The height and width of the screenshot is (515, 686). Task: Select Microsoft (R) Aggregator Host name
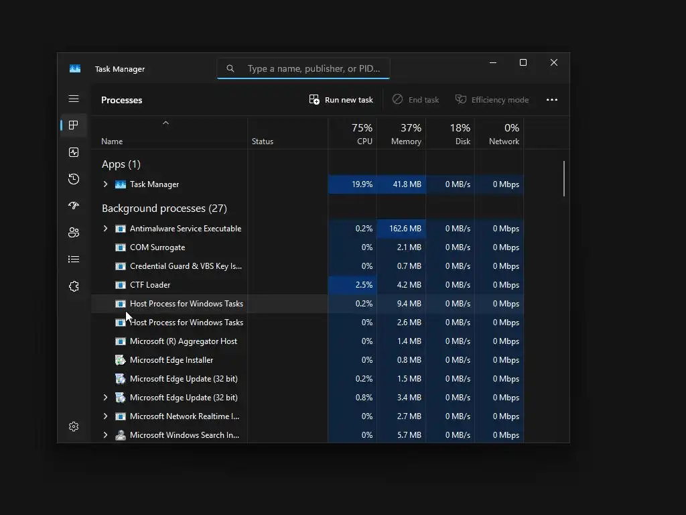184,341
